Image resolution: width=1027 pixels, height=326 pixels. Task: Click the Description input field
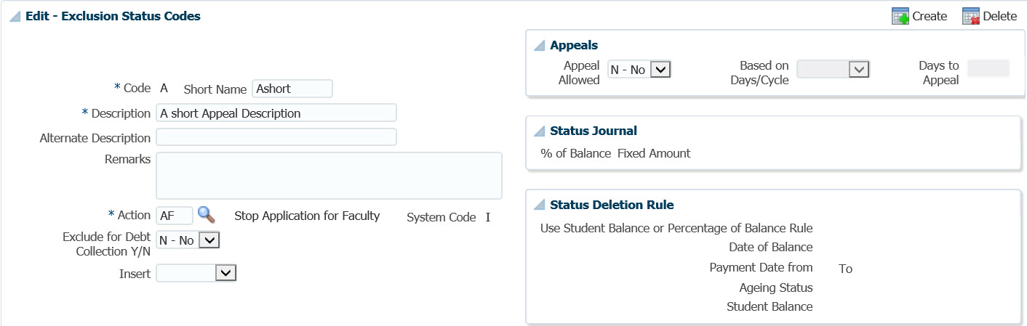tap(276, 113)
